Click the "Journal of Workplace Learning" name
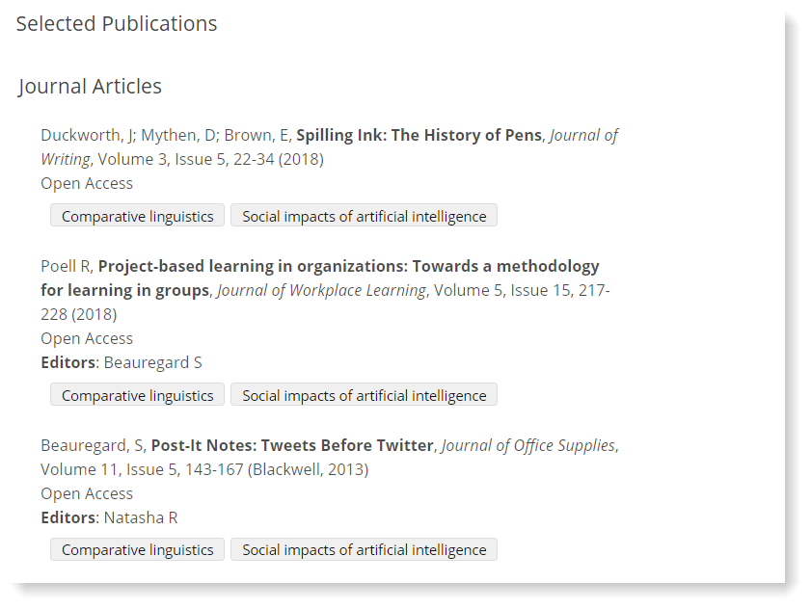 (x=321, y=290)
